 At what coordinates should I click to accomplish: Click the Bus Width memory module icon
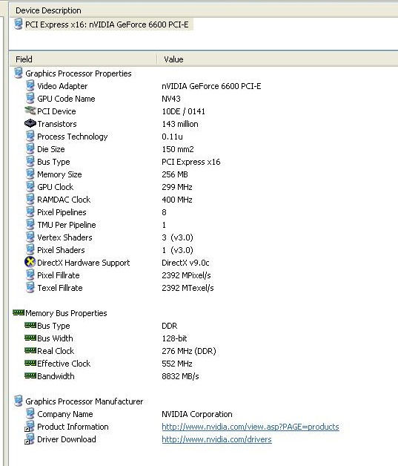point(30,338)
